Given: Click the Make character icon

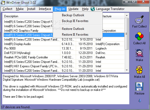Looking at the screenshot, I should pos(139,53).
